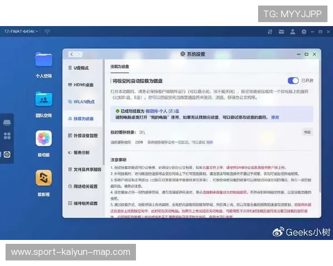Select 硬件相关设置 in settings sidebar

[83, 203]
